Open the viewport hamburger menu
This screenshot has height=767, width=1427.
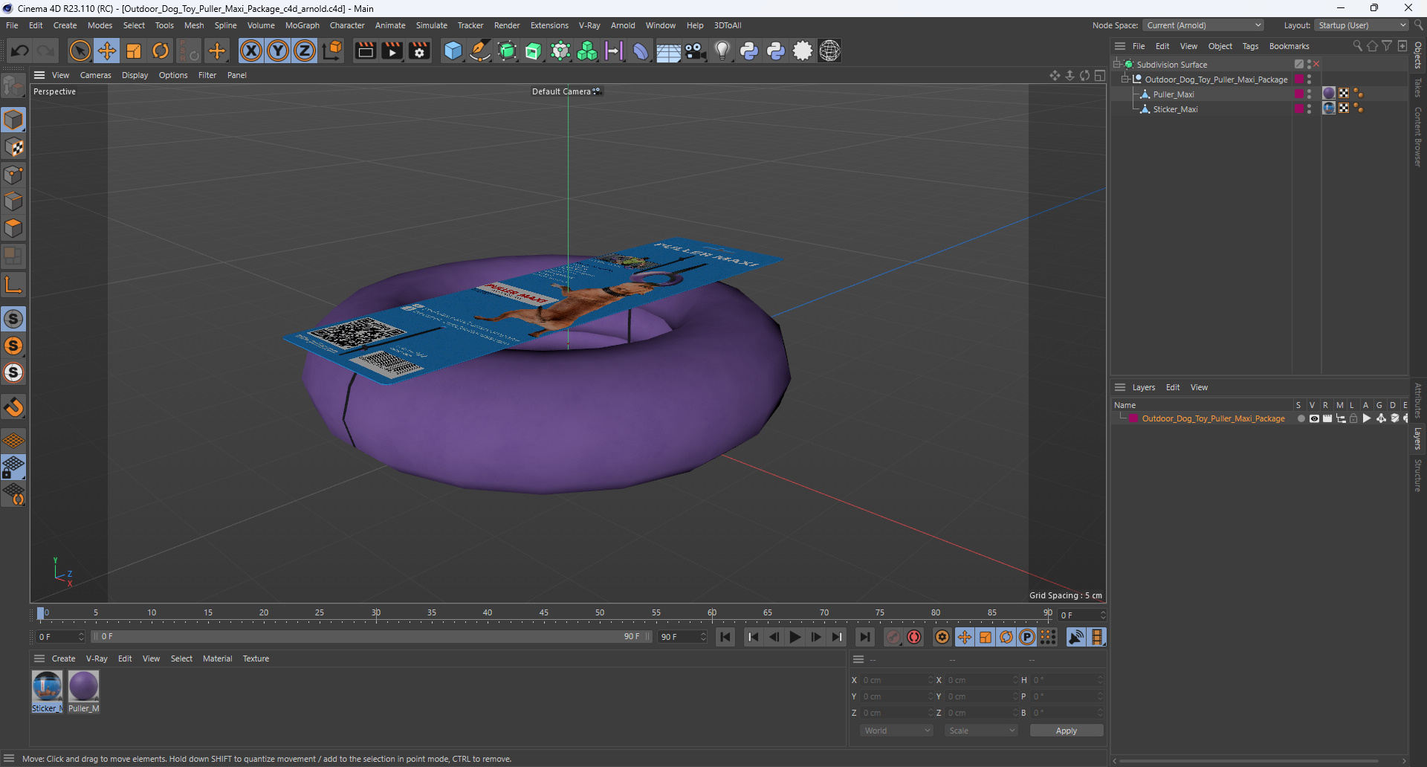click(39, 75)
